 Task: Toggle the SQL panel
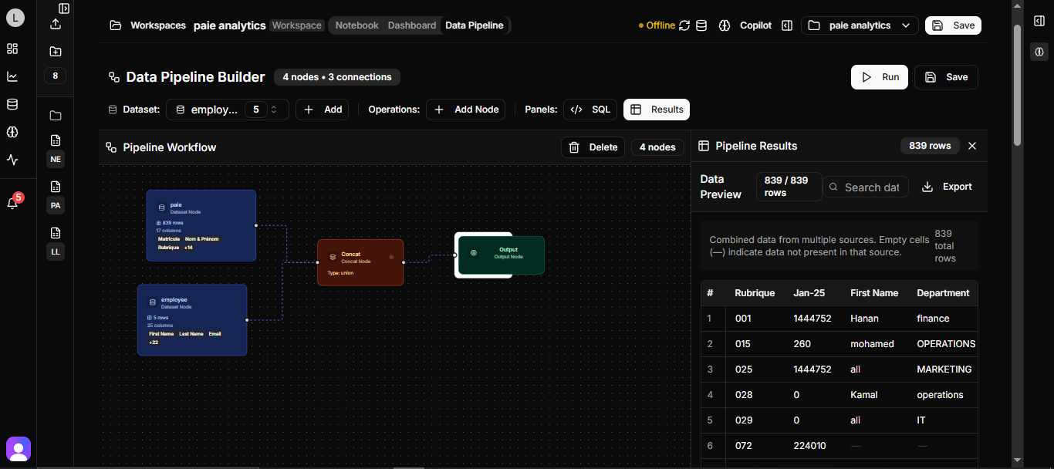pyautogui.click(x=589, y=109)
